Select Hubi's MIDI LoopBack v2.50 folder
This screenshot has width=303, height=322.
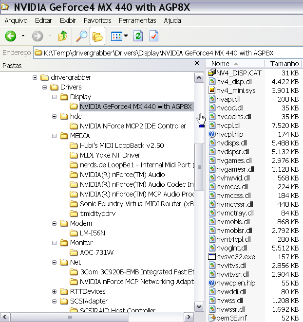117,145
